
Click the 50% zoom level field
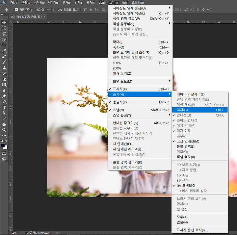(x=14, y=233)
